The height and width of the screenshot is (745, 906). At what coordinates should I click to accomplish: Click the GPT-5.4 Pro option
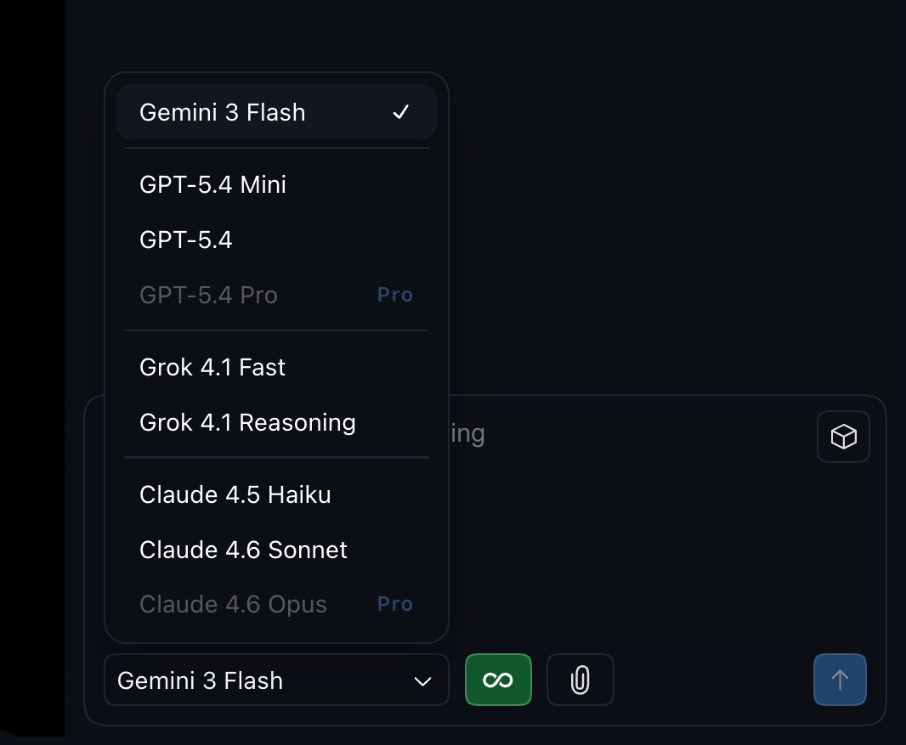208,295
